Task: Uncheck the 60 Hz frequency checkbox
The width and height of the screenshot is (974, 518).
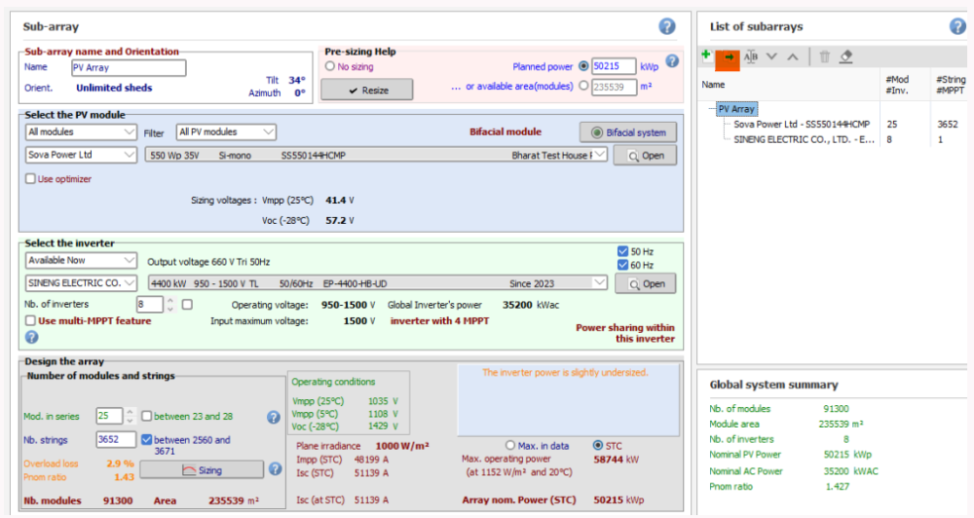Action: point(623,265)
